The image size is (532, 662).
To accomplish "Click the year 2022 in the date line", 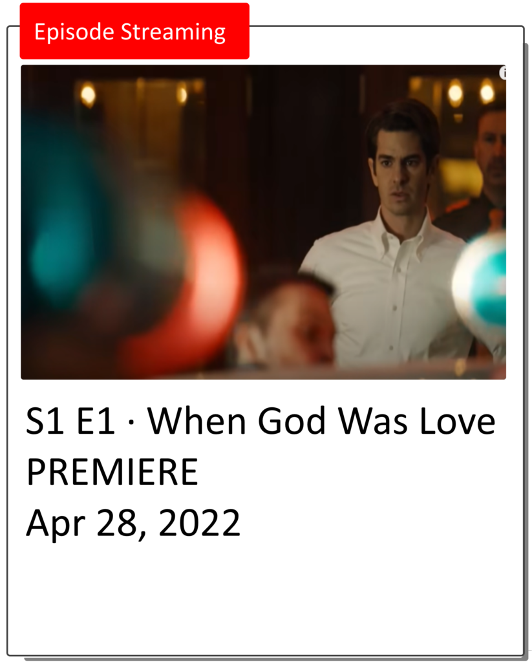I will 199,522.
